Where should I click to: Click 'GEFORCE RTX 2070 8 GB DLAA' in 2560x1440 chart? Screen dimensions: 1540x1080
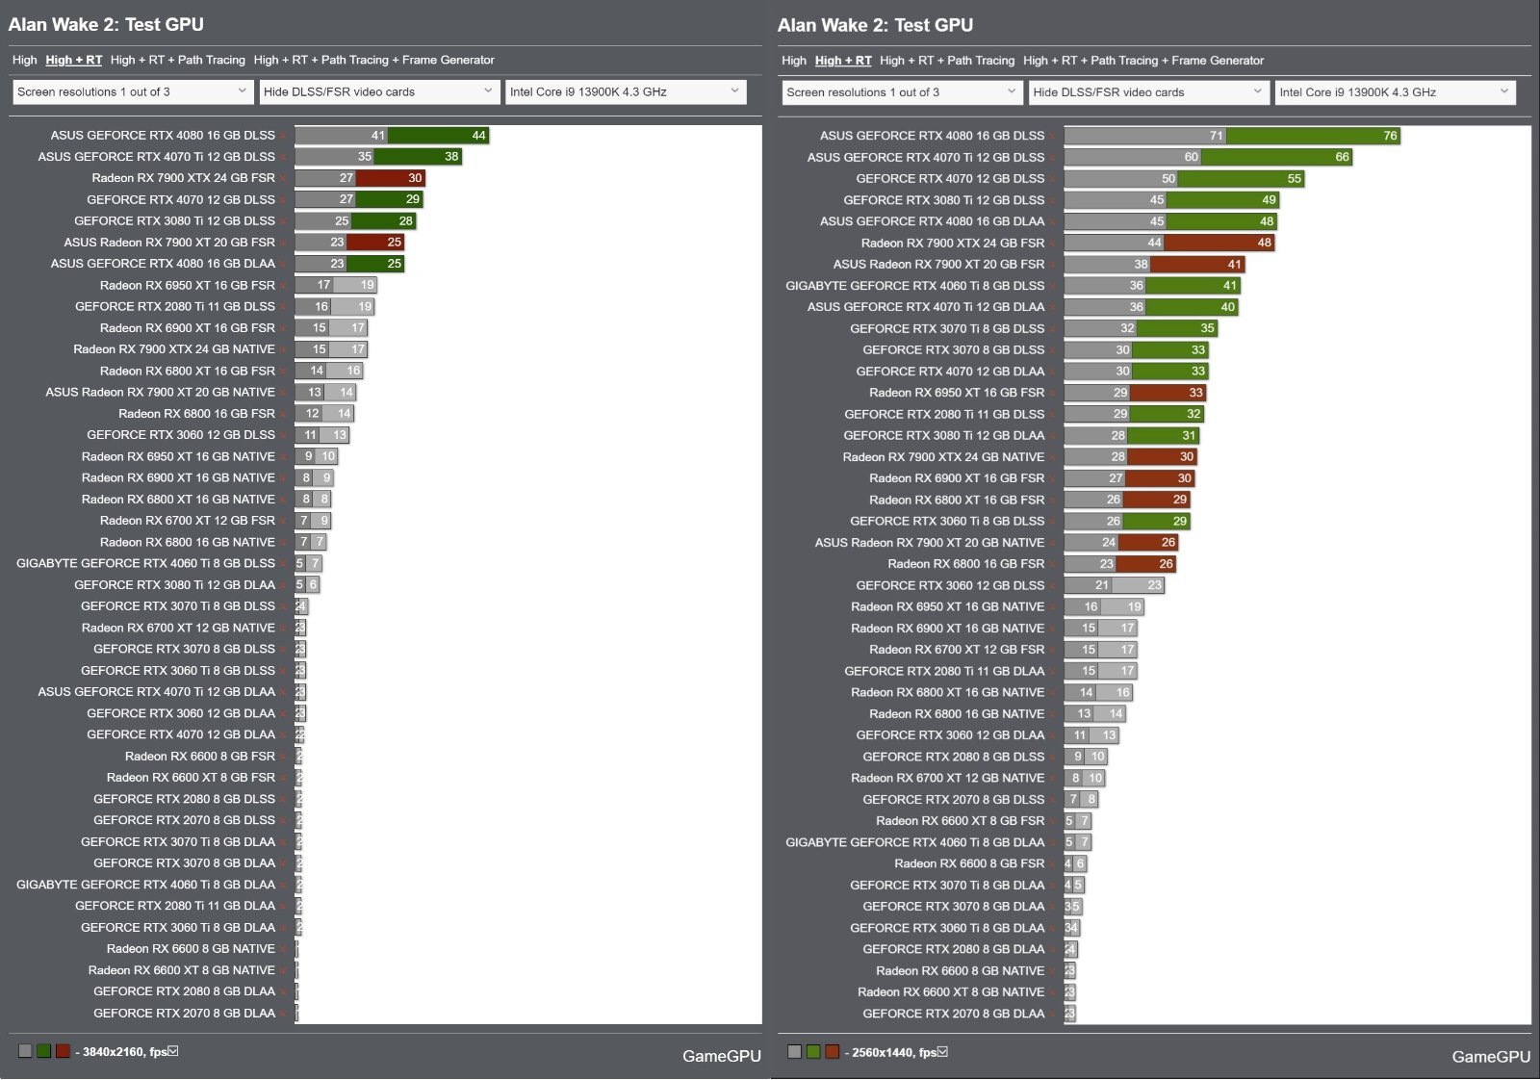tap(953, 1014)
